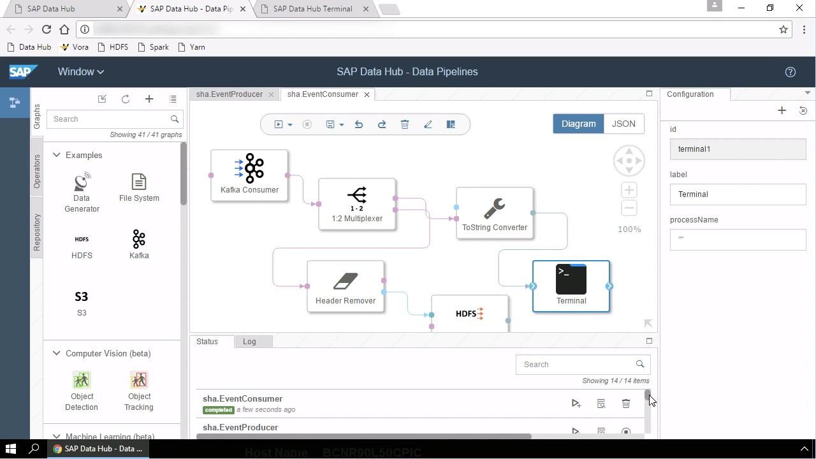Click the Windows Start button
816x459 pixels.
[10, 449]
